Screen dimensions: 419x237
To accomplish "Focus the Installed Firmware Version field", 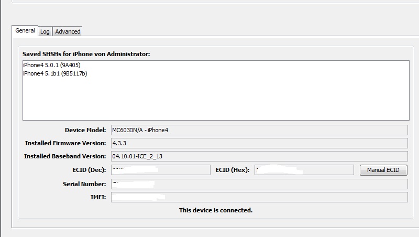I will click(259, 143).
